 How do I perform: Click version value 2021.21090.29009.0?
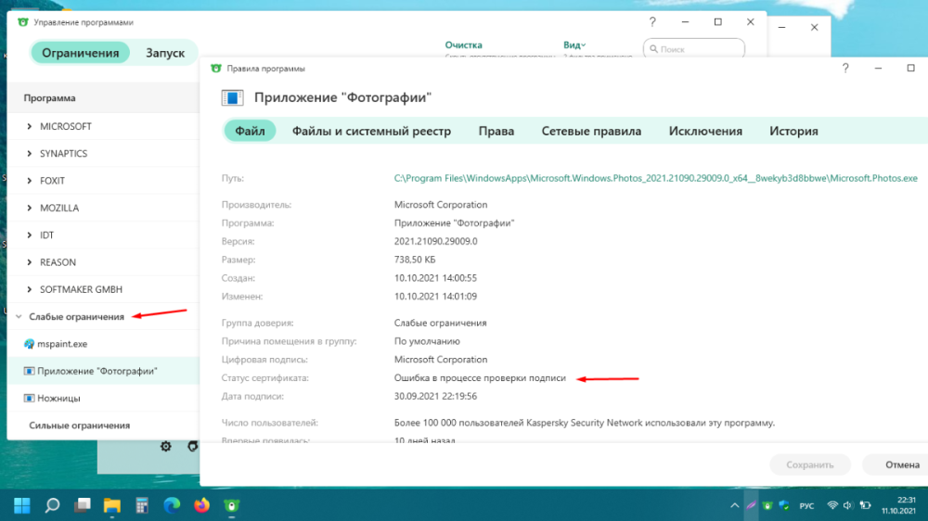click(x=435, y=241)
